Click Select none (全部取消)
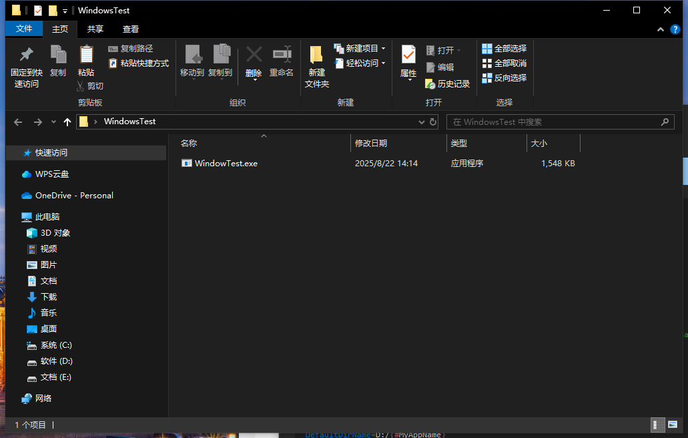 tap(504, 63)
